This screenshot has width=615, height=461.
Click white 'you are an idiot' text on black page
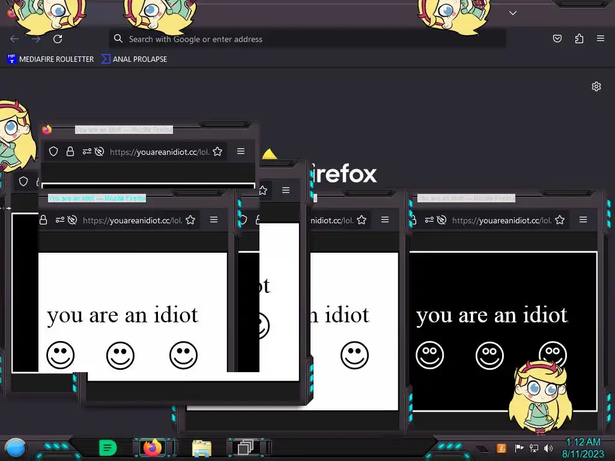(x=492, y=315)
